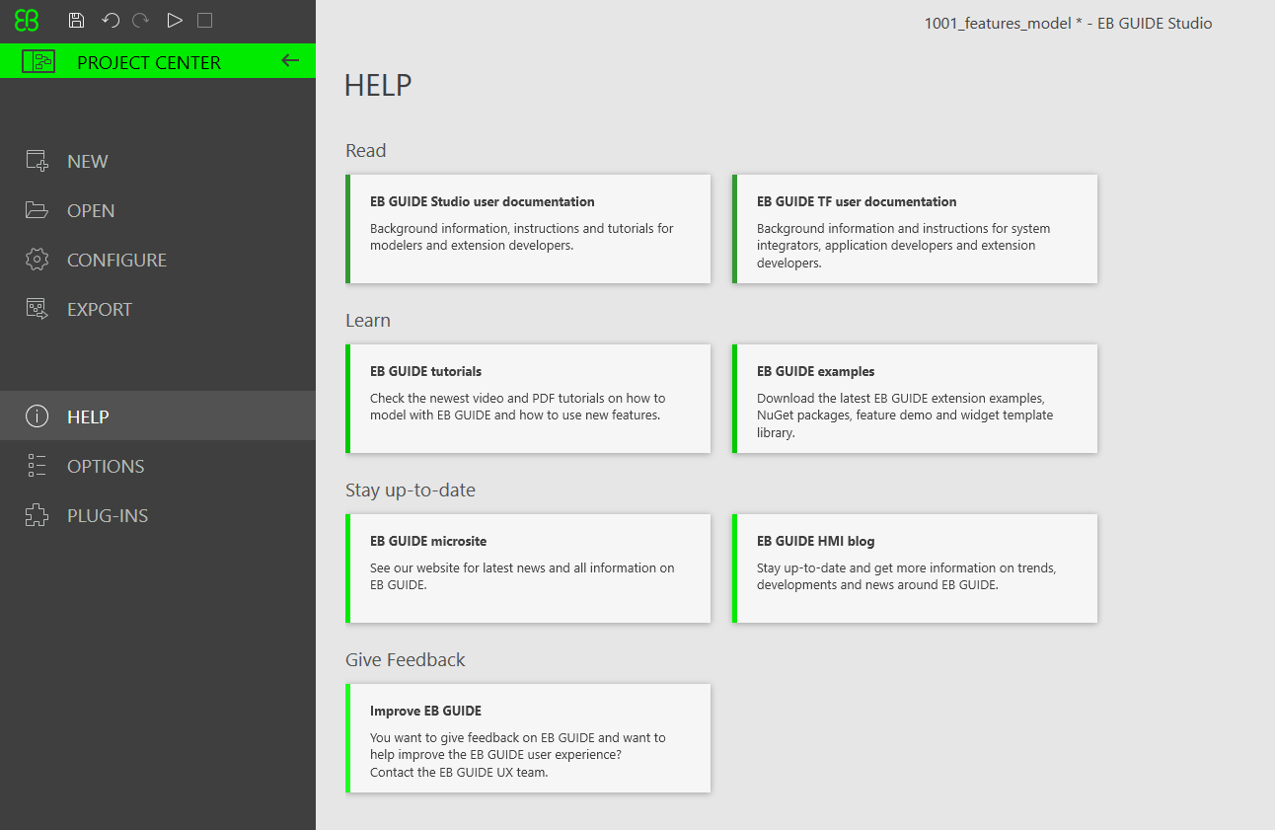The width and height of the screenshot is (1275, 830).
Task: Show the PLUG-INS section
Action: [158, 515]
